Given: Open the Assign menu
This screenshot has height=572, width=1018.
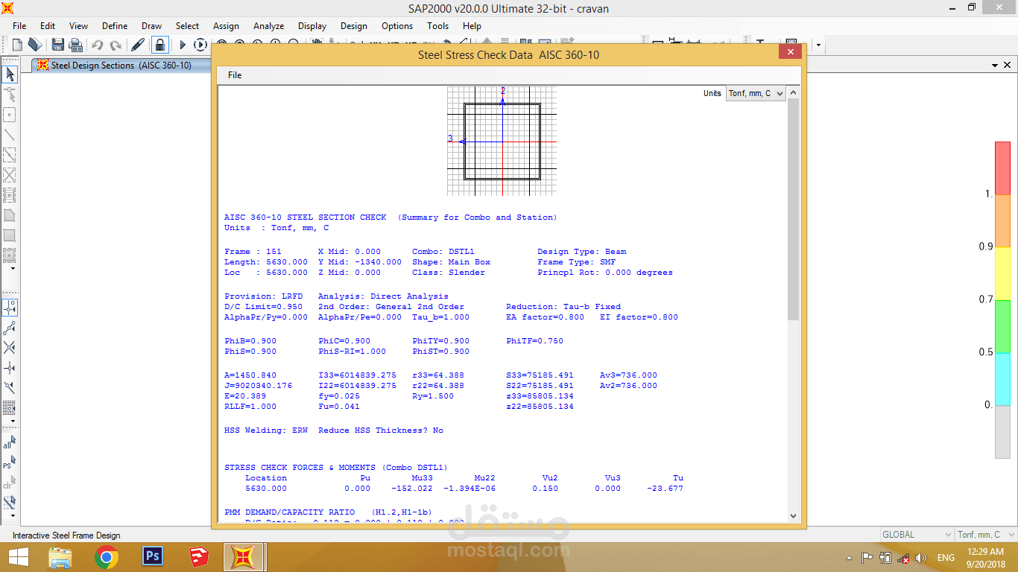Looking at the screenshot, I should click(x=226, y=25).
